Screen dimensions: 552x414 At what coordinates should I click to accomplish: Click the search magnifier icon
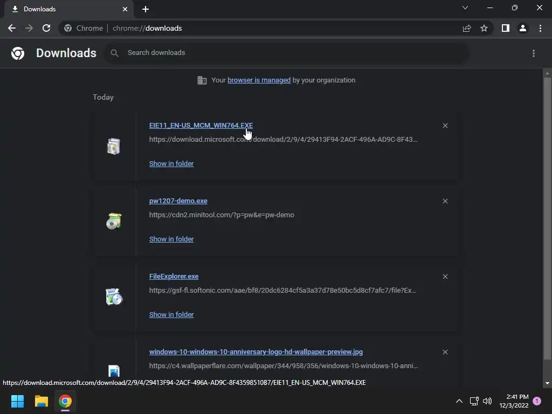pyautogui.click(x=114, y=53)
